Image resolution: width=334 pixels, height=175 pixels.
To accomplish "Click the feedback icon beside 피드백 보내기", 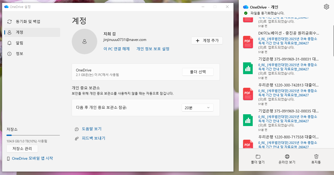I will (x=77, y=139).
